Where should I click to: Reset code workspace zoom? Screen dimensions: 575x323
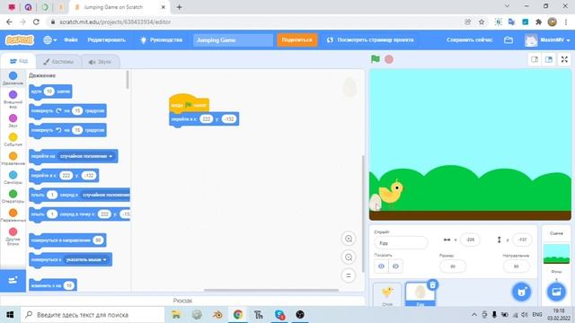coord(349,275)
